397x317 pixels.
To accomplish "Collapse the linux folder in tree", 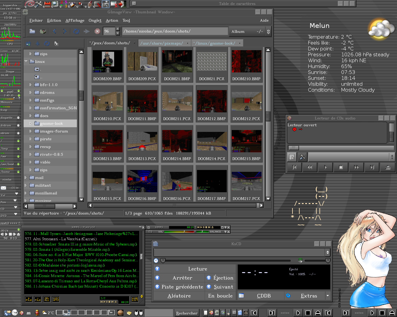I will coord(26,62).
